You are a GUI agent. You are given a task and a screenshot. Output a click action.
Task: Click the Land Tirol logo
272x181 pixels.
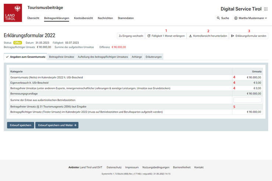point(12,13)
